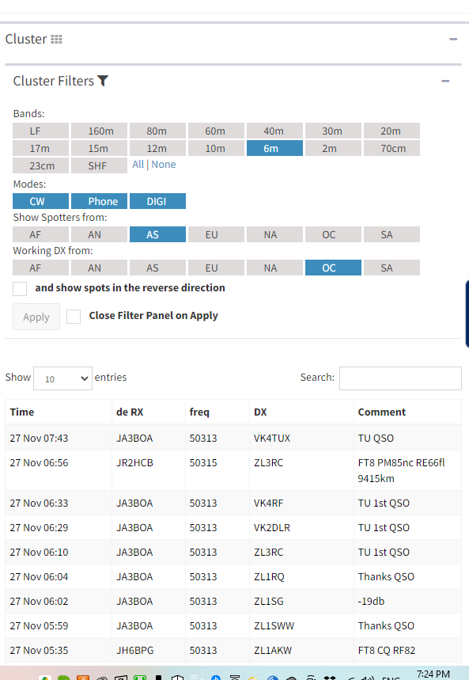Toggle the CW mode filter
Viewport: 469px width, 680px height.
tap(41, 201)
